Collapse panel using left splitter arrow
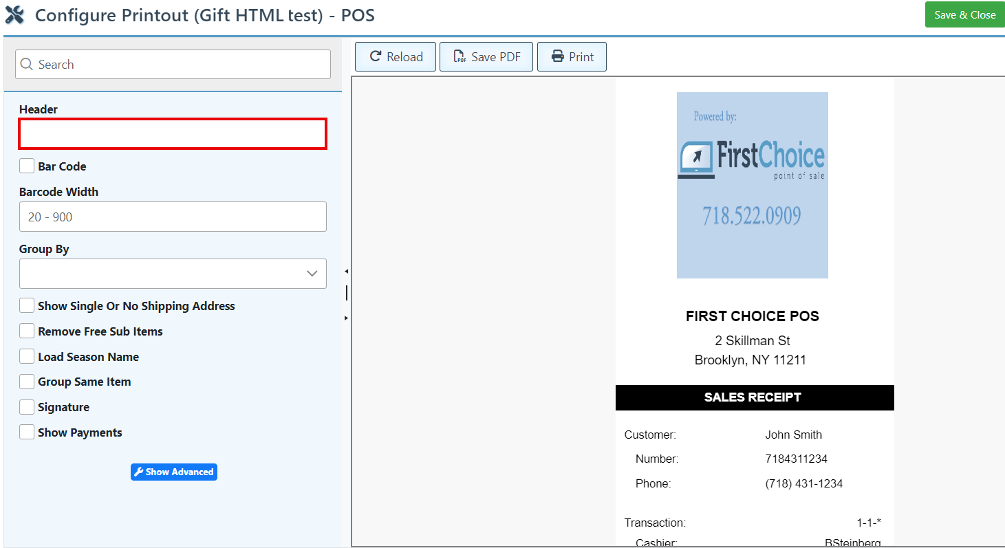The image size is (1005, 548). pos(346,272)
